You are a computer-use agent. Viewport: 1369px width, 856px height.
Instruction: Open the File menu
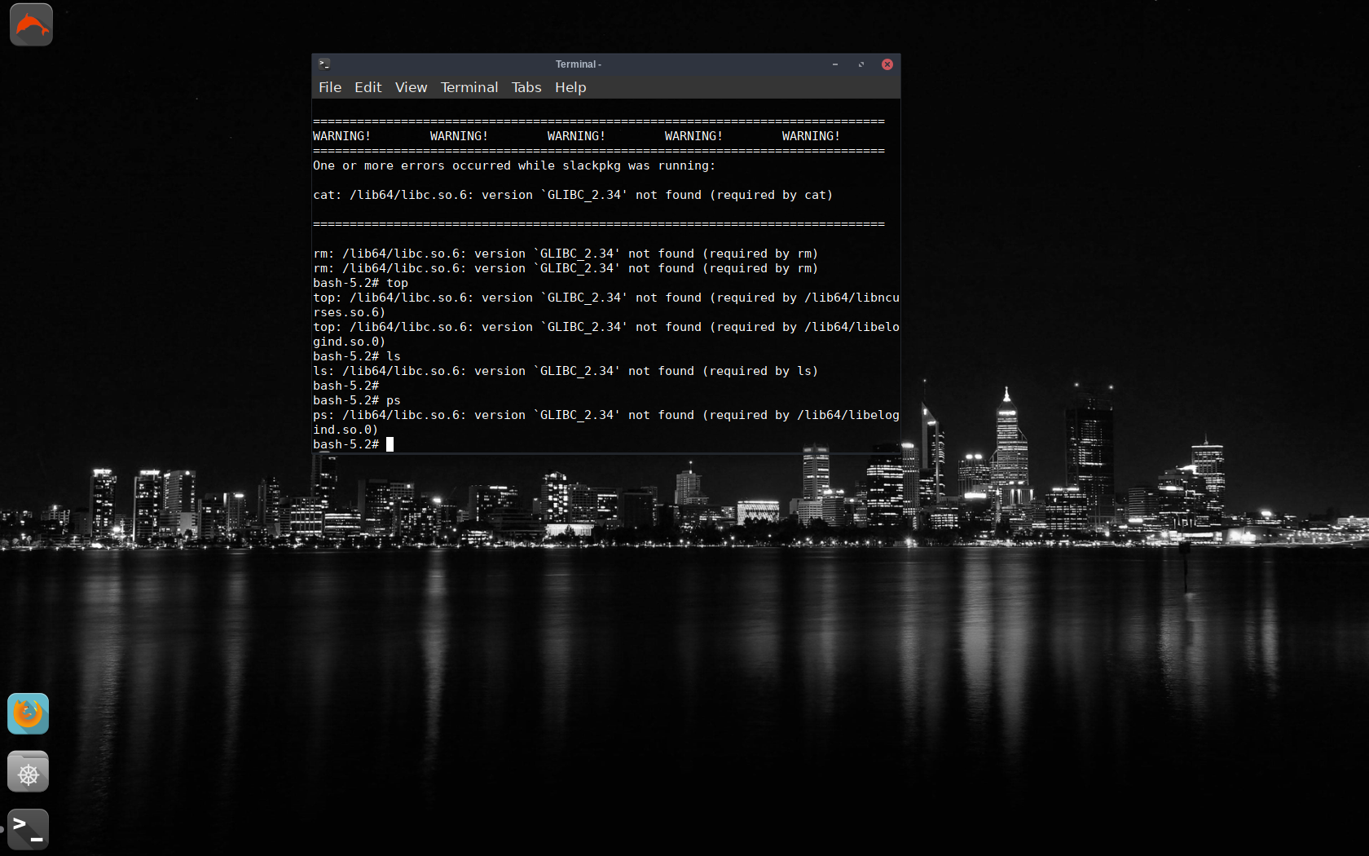pyautogui.click(x=330, y=87)
